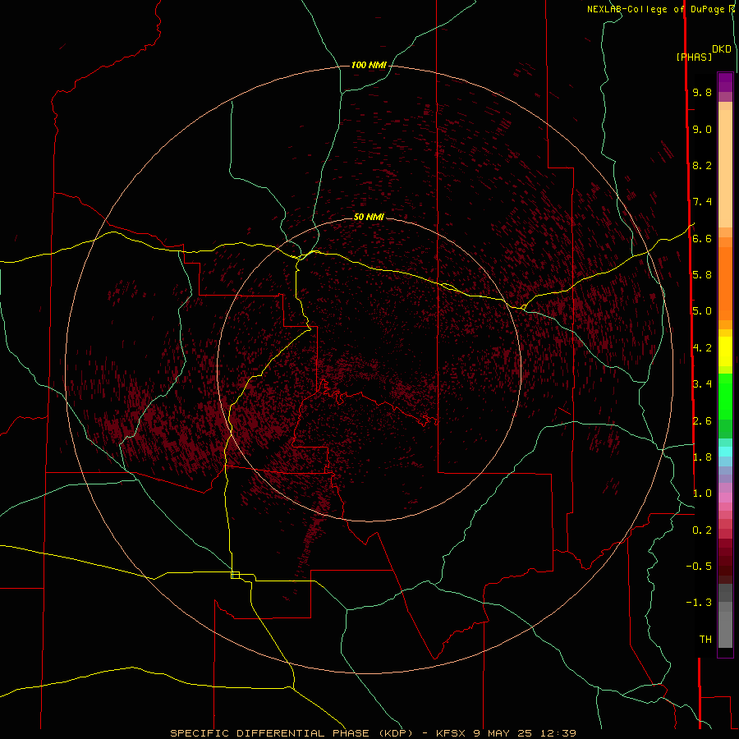Click the 4.2 value on the color scale
The image size is (739, 739).
pyautogui.click(x=702, y=347)
